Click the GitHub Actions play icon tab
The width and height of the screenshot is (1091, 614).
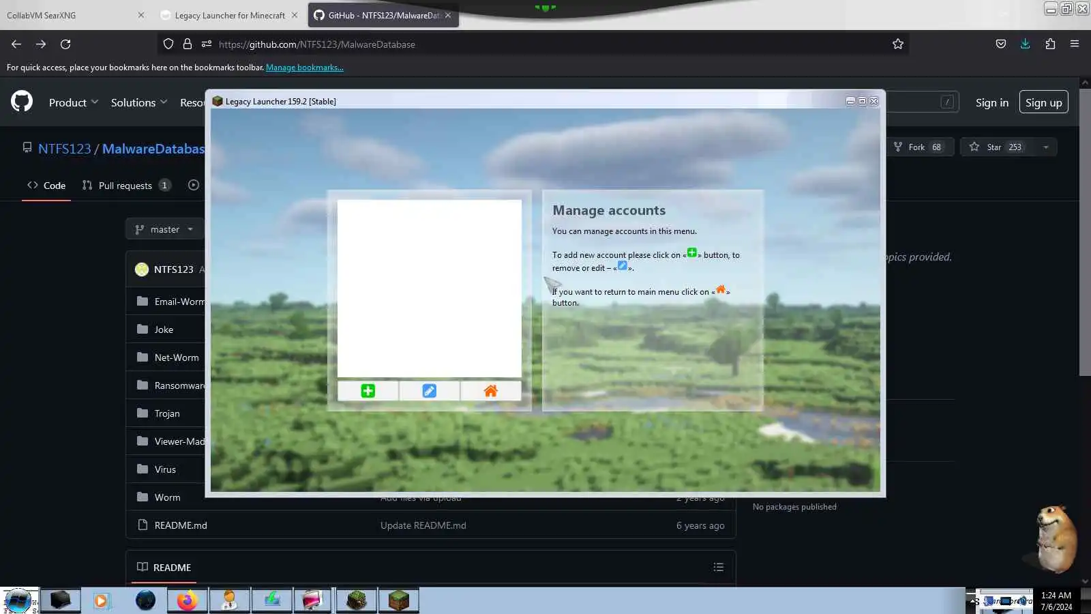coord(194,185)
